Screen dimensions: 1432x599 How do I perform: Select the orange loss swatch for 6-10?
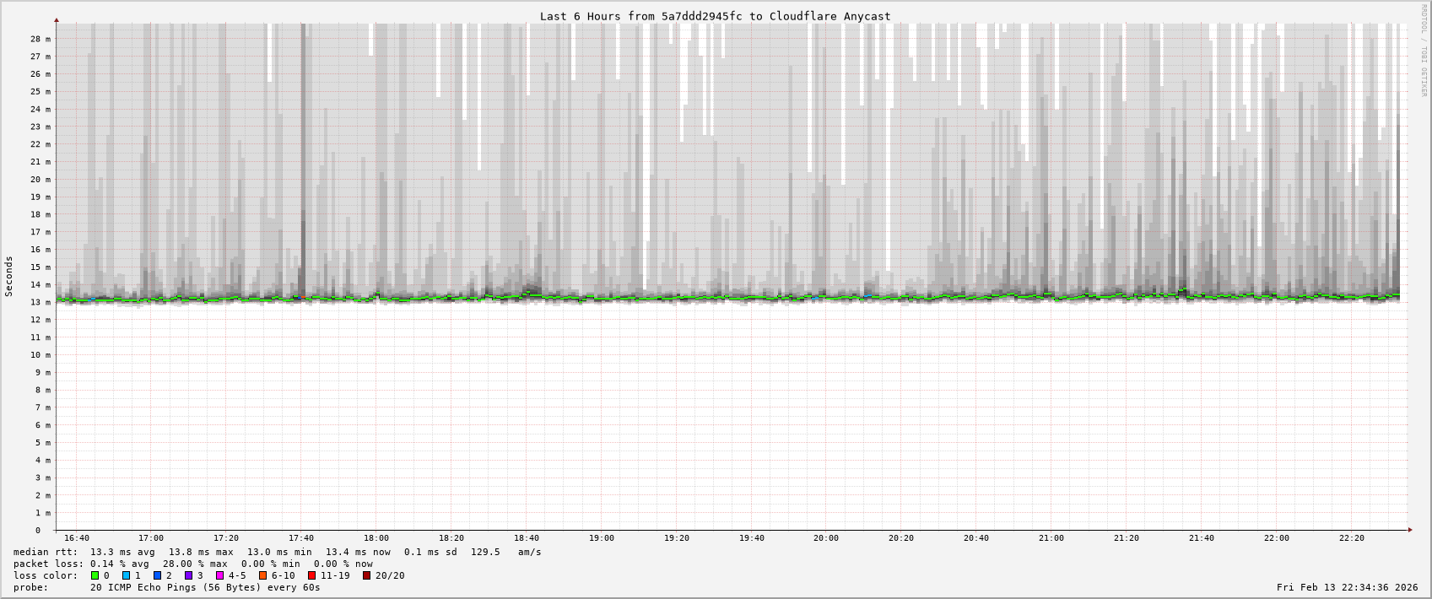pyautogui.click(x=263, y=575)
